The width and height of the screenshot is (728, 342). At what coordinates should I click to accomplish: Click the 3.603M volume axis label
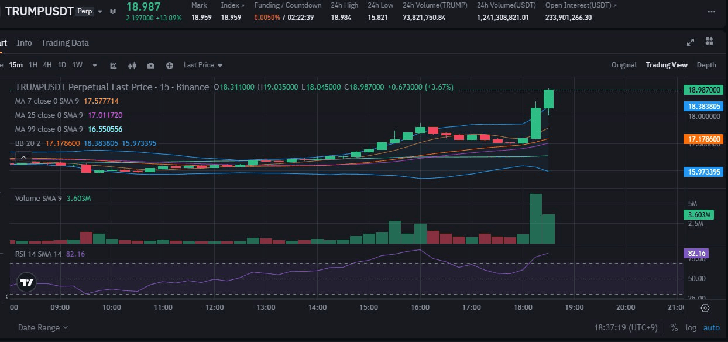(x=698, y=215)
